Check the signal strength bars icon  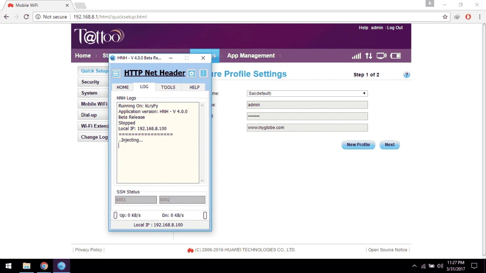point(356,56)
